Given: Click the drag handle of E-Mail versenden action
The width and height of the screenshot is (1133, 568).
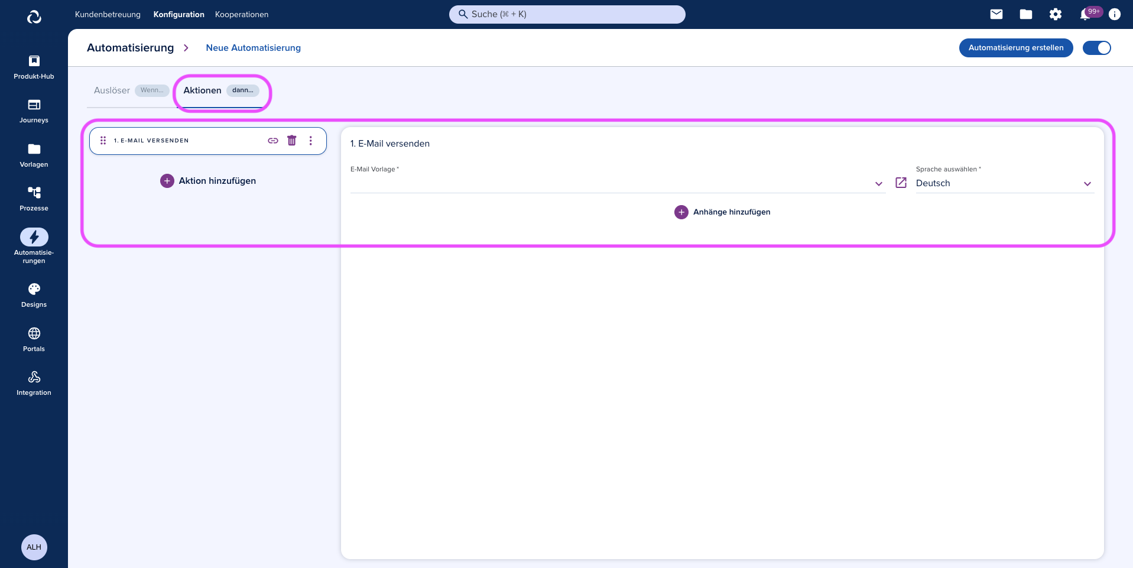Looking at the screenshot, I should [103, 141].
